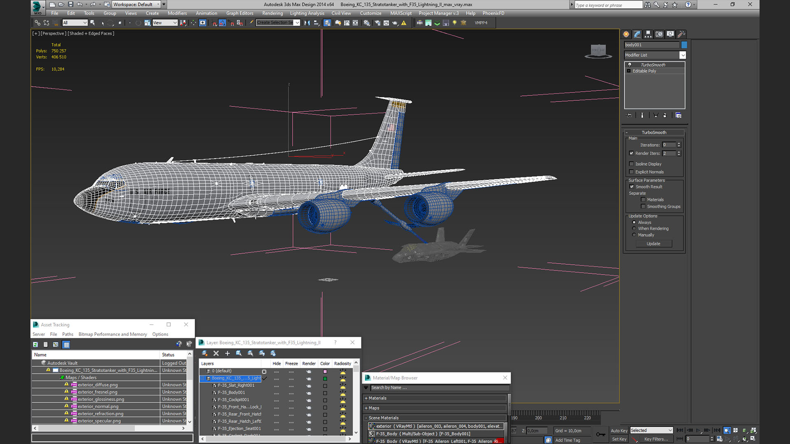
Task: Click Configure Modifier Sets icon
Action: (x=678, y=116)
